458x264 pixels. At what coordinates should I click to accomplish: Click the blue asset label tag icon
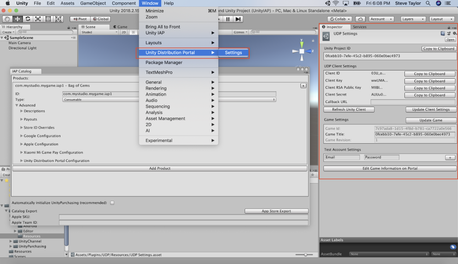tap(453, 247)
